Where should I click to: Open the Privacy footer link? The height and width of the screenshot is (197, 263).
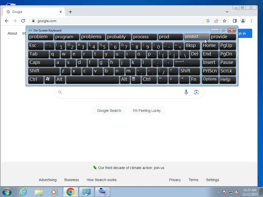click(175, 180)
